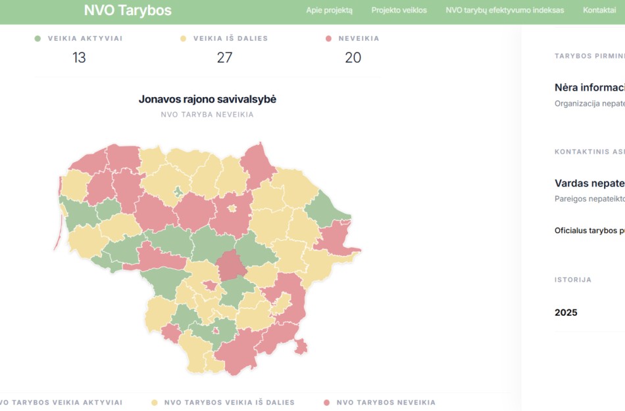Click the yellow VEIKIA IŠ DALIES legend dot
The width and height of the screenshot is (625, 411).
pyautogui.click(x=182, y=38)
